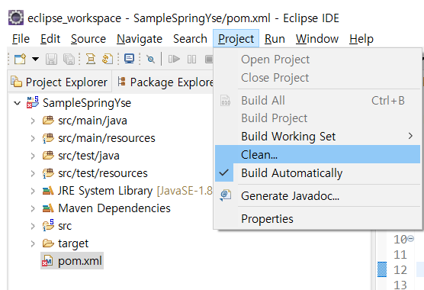Select Build Working Set menu item
The image size is (424, 290).
tap(318, 136)
